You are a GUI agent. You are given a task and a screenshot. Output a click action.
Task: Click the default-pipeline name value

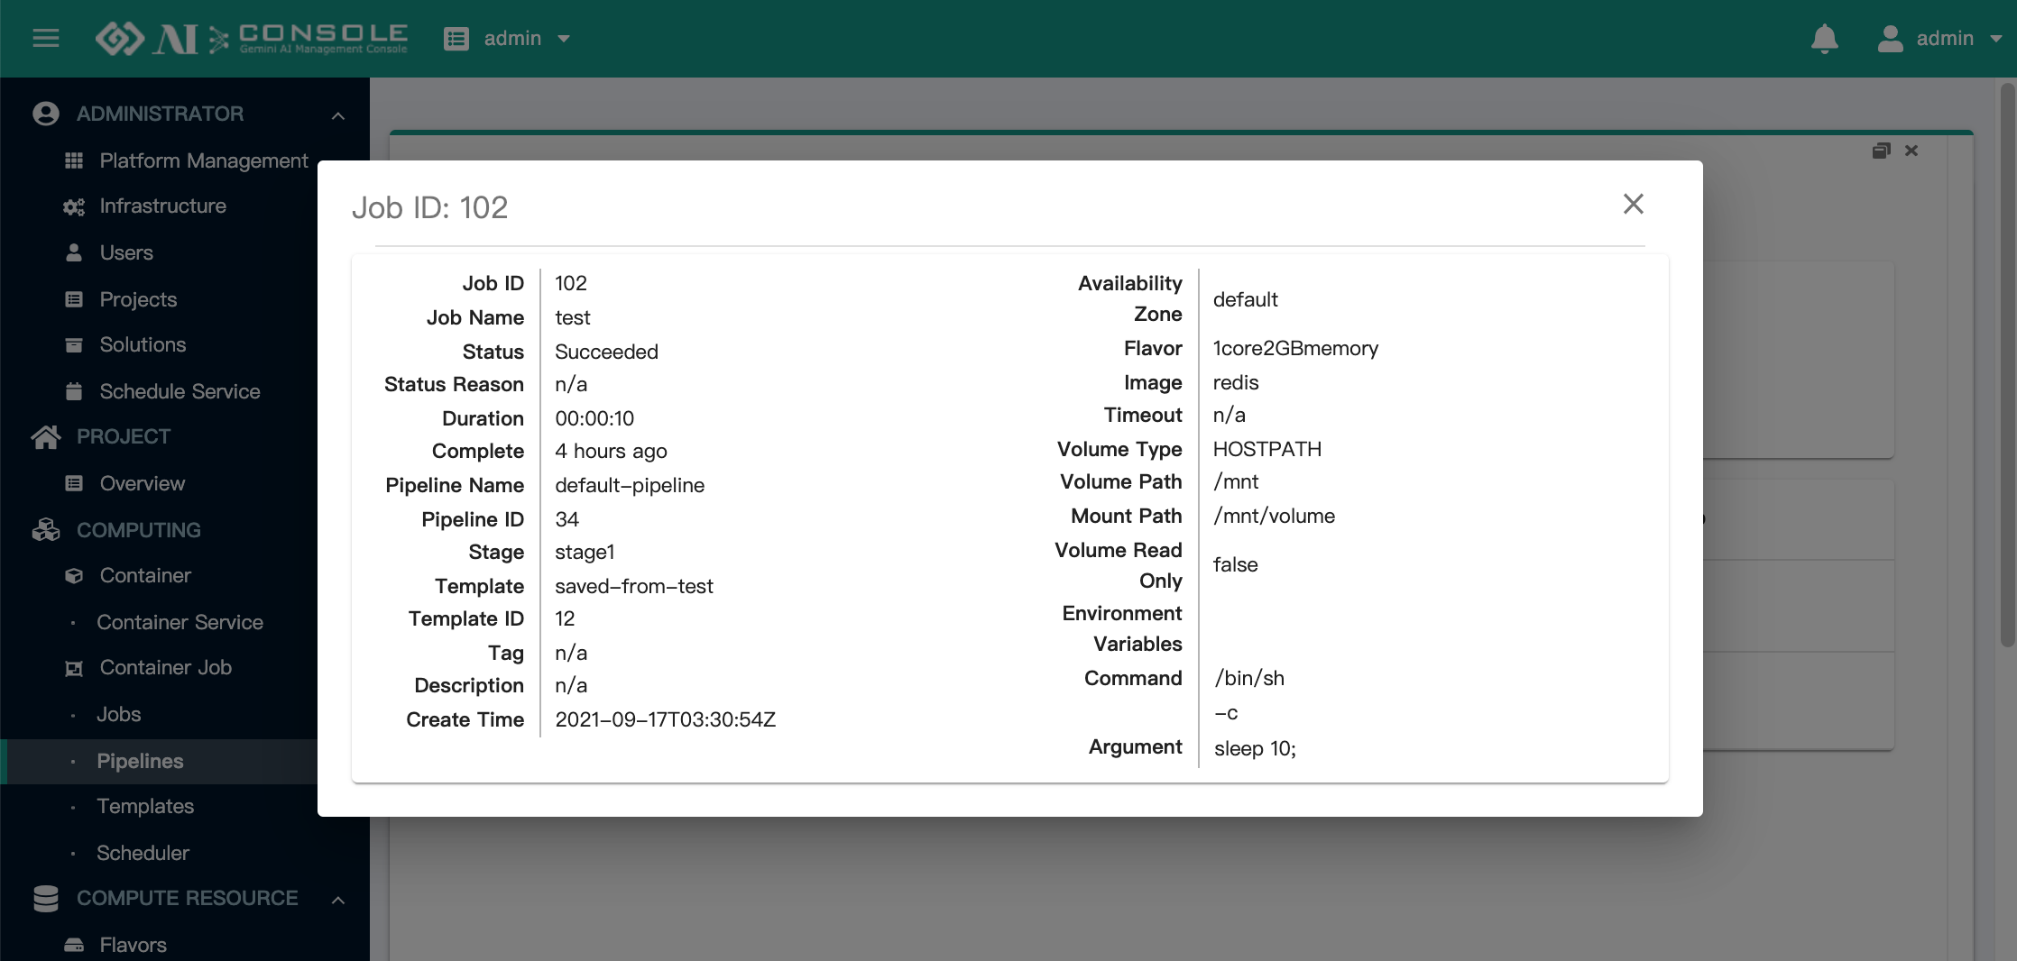pos(630,485)
